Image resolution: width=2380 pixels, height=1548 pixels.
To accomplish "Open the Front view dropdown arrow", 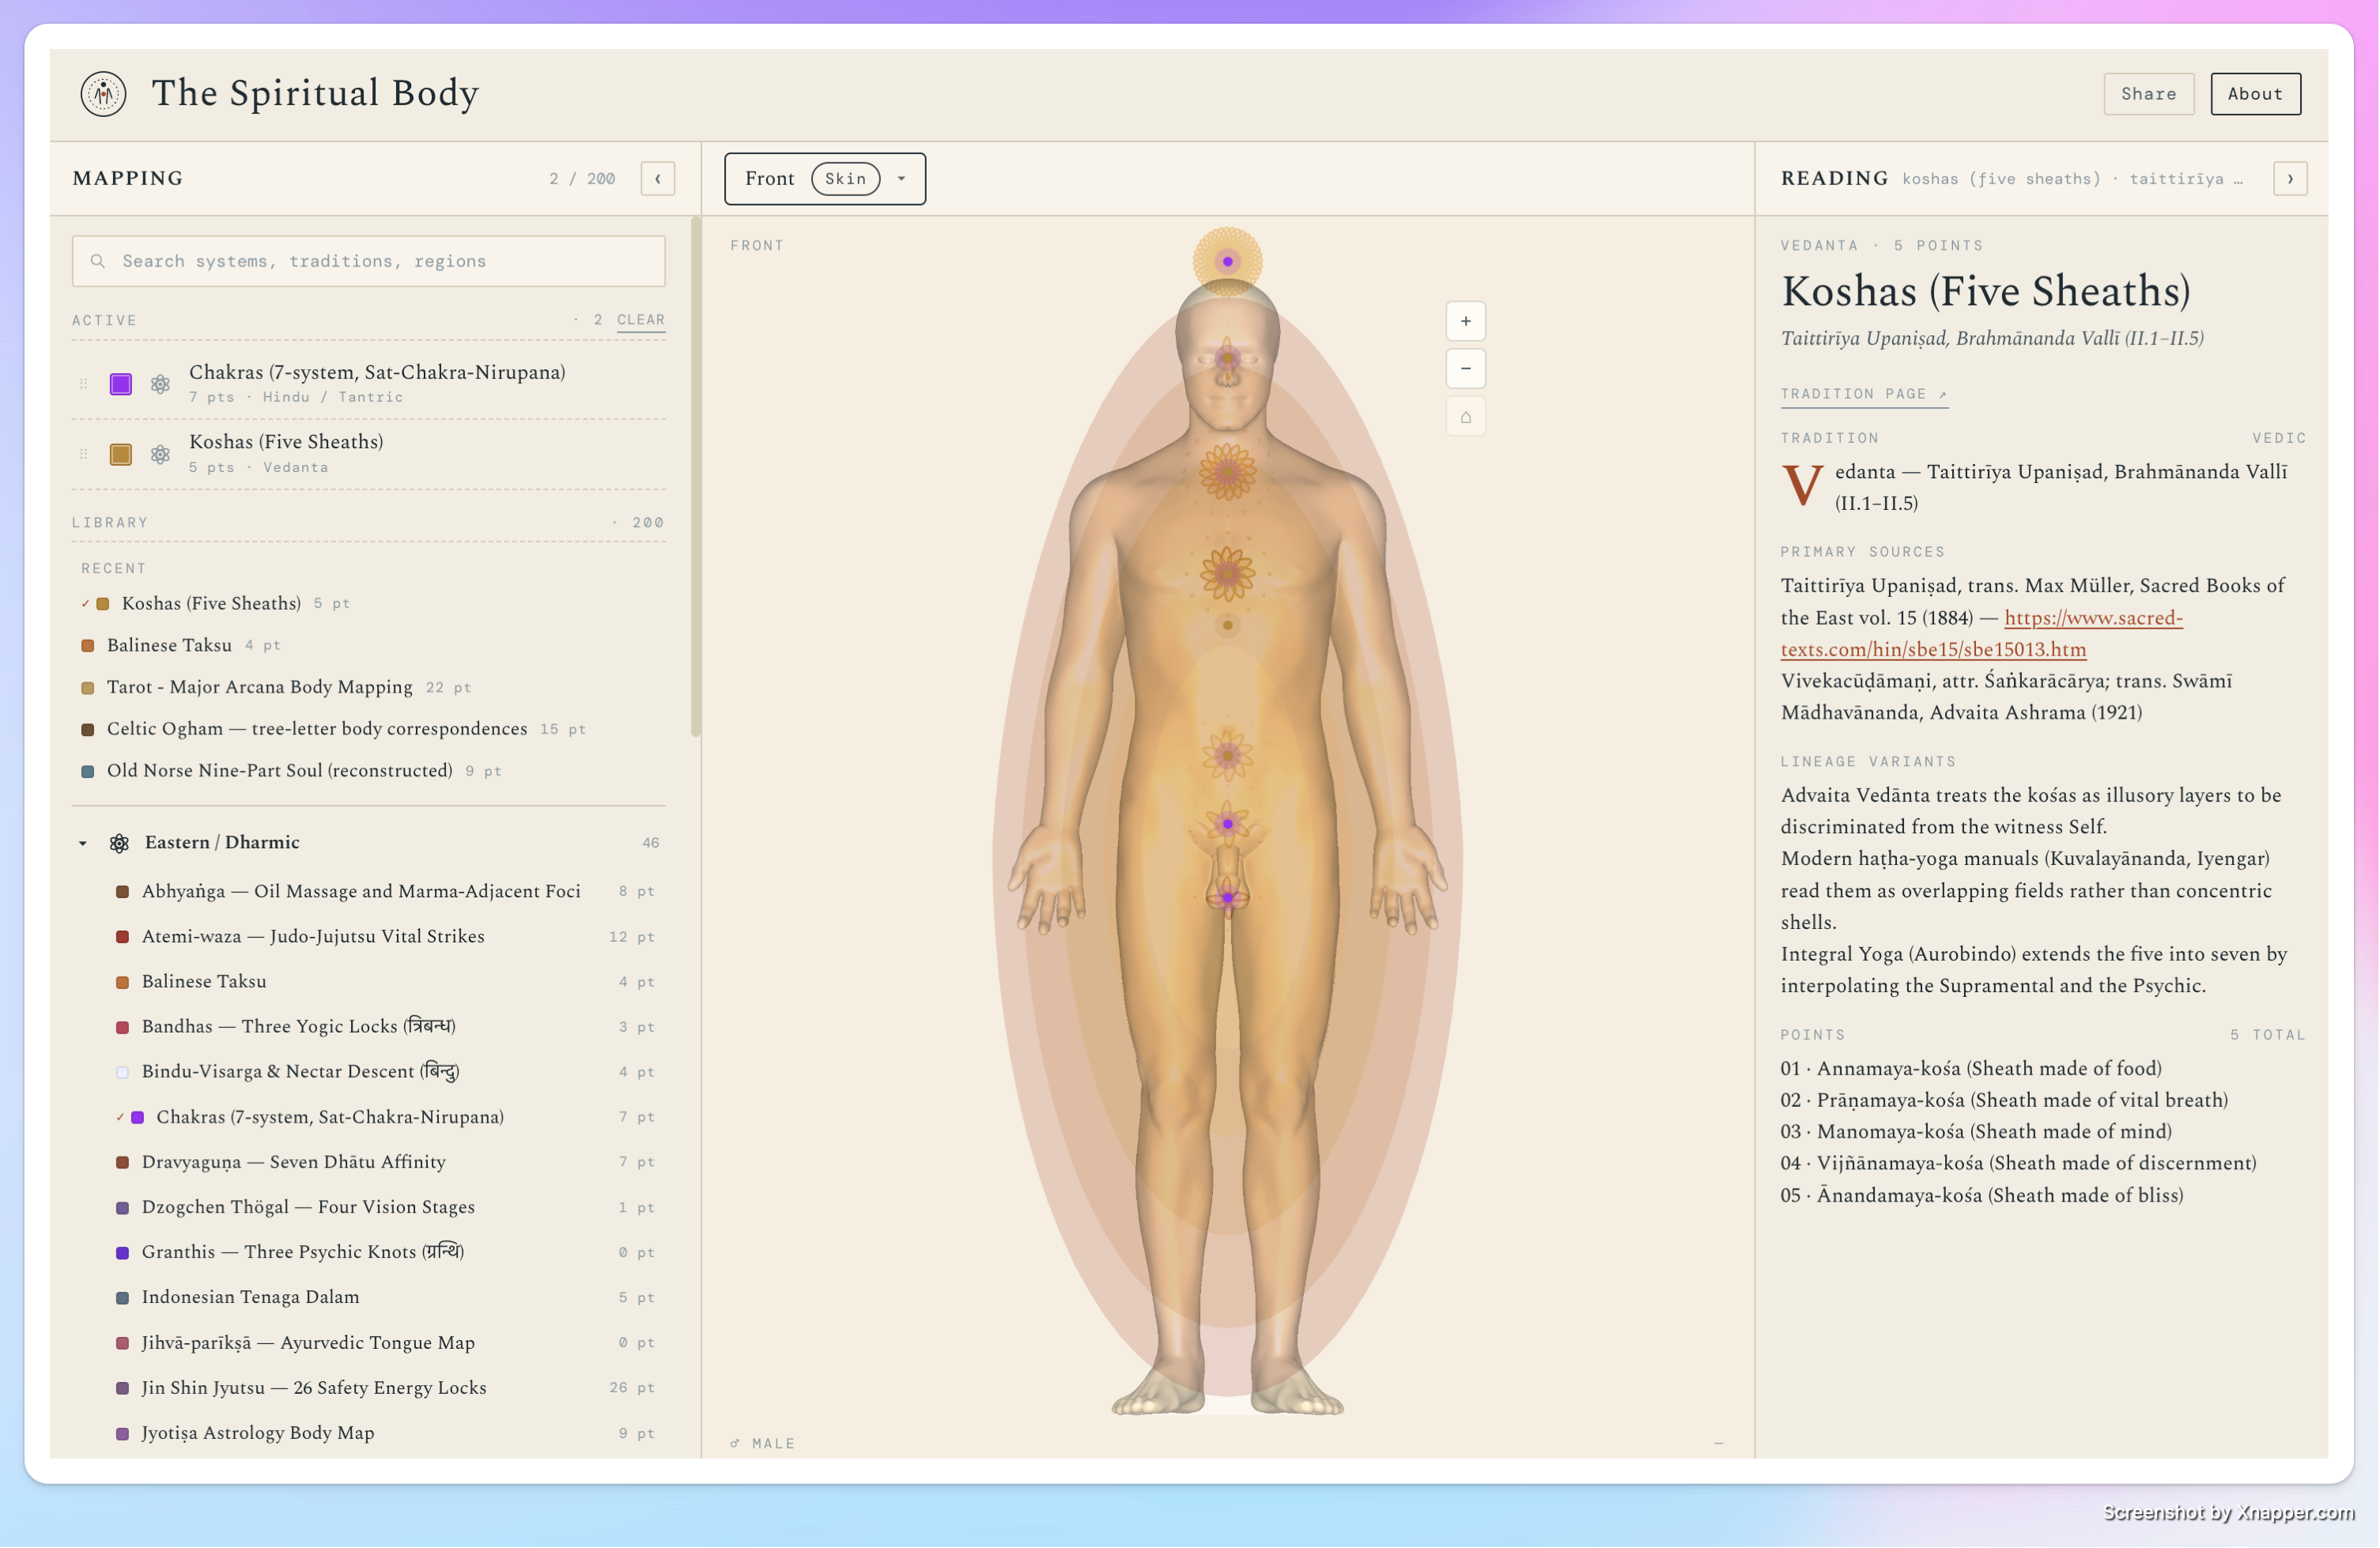I will point(901,179).
